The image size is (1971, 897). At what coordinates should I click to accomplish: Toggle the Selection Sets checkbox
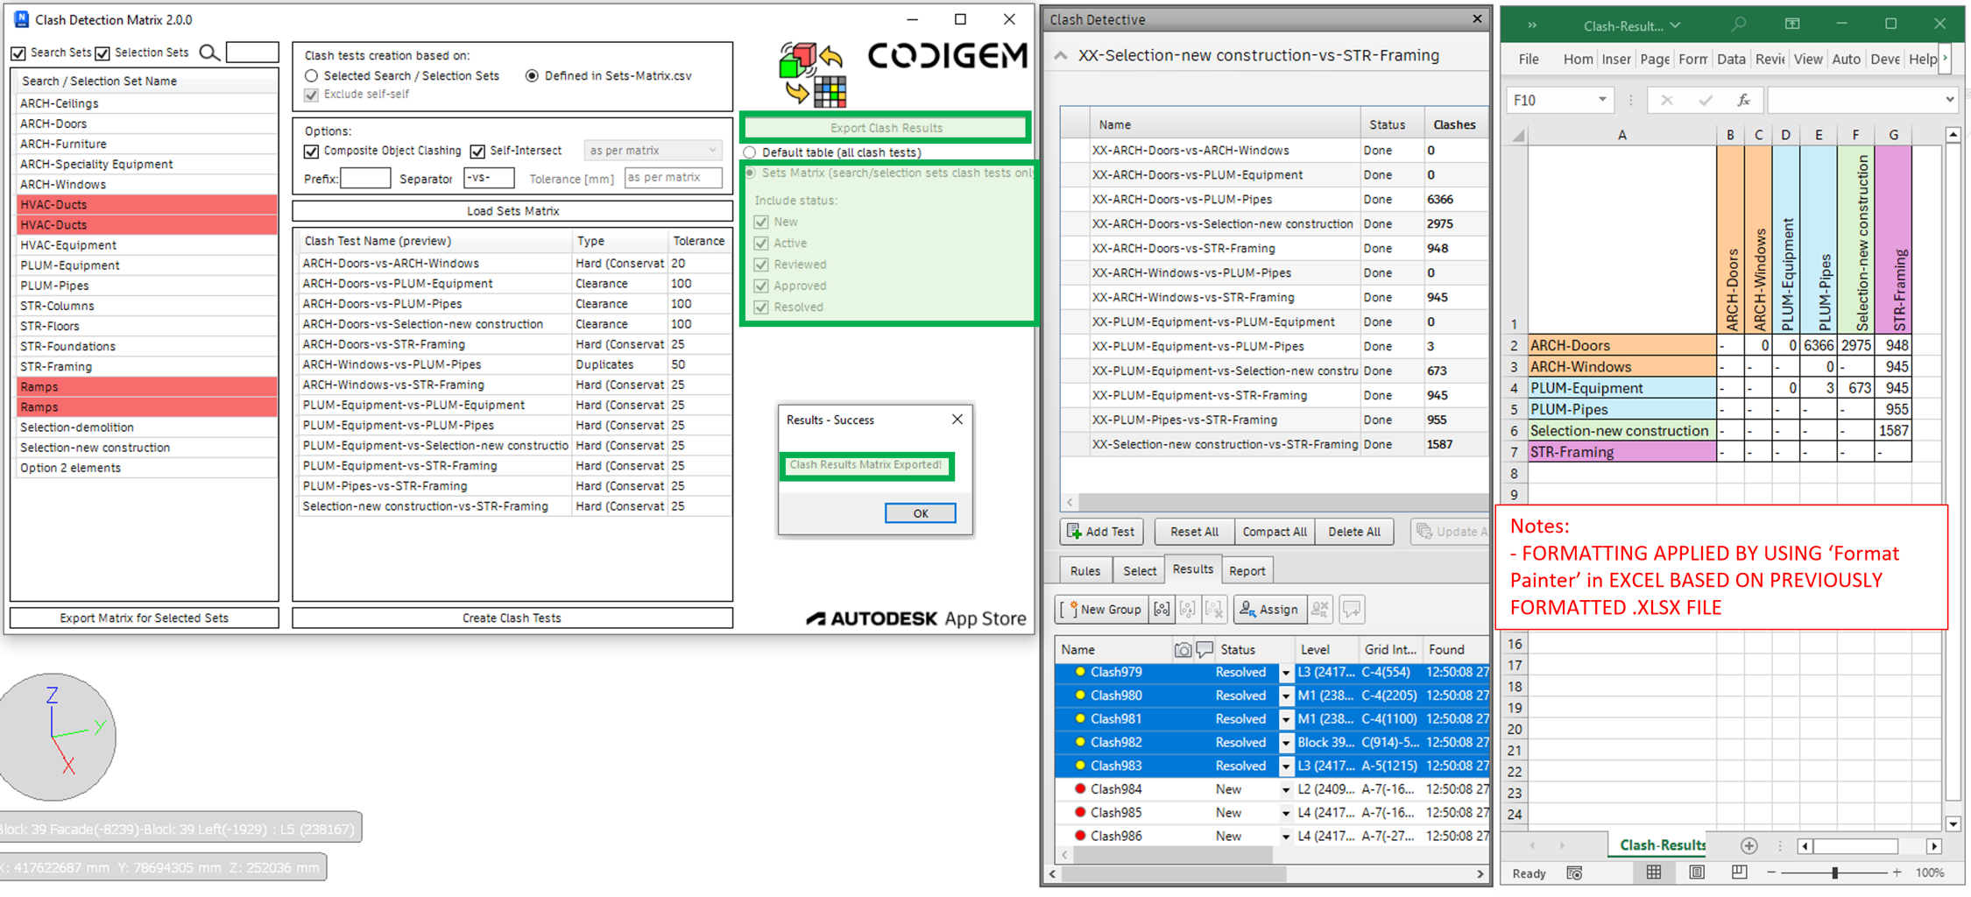pos(102,53)
